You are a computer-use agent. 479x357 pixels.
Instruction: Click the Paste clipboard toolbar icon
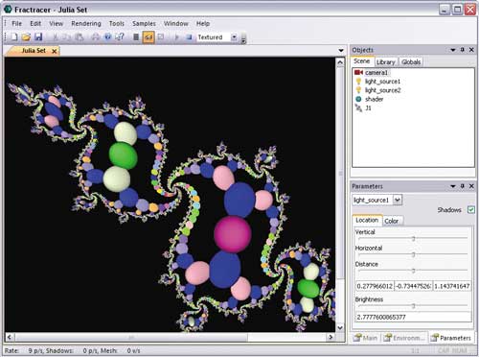pos(79,37)
